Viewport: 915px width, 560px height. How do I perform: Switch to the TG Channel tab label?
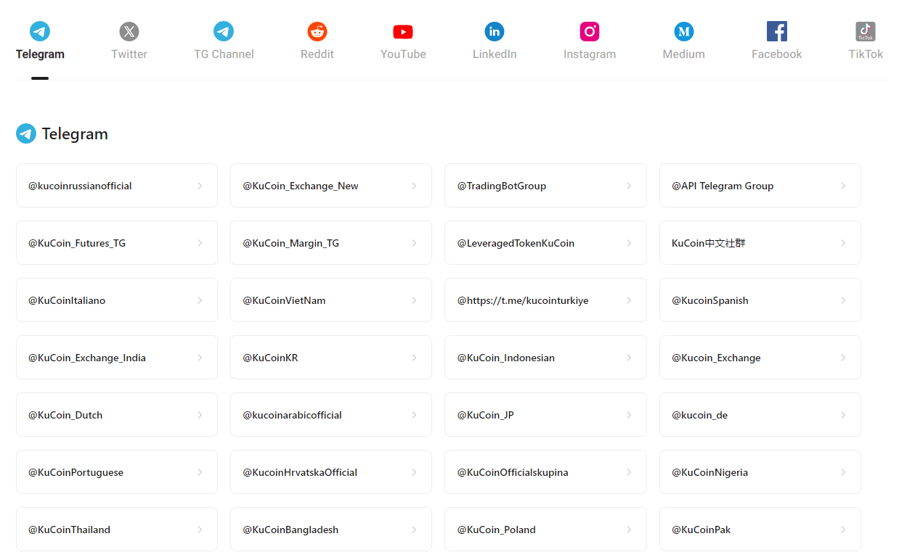(x=224, y=54)
